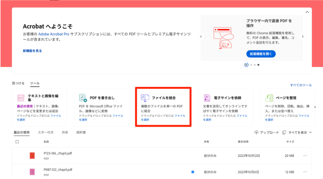
Task: Switch to the スター付き tab
Action: click(x=46, y=132)
